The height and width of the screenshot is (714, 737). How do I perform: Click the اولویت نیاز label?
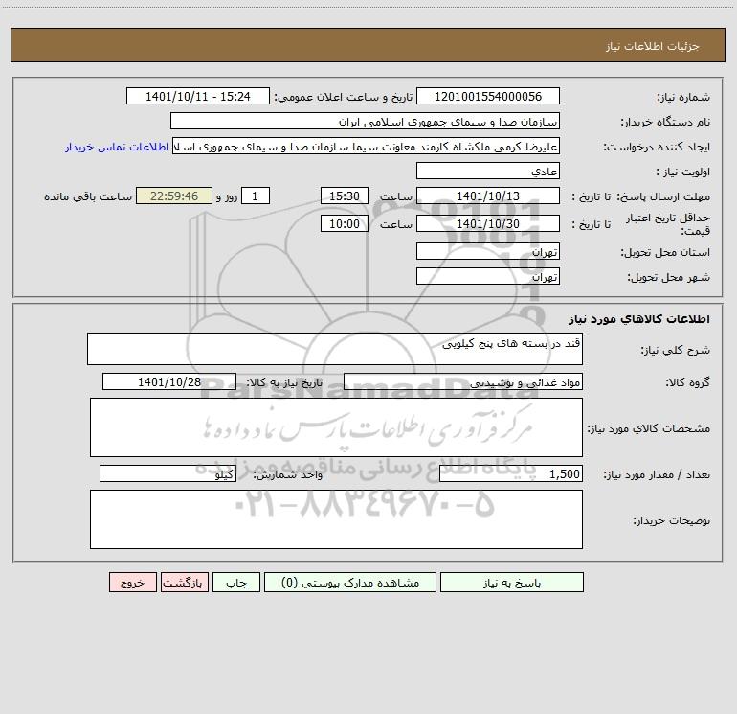click(683, 173)
